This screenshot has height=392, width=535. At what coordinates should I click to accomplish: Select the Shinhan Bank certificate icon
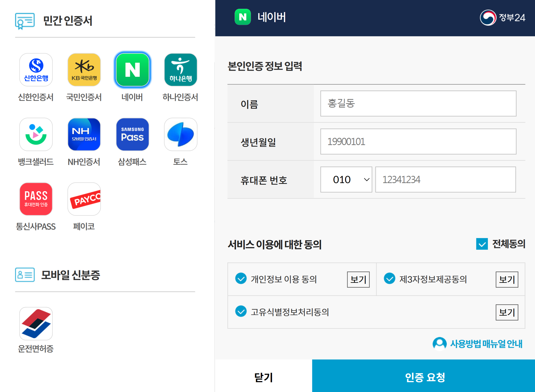[x=36, y=70]
